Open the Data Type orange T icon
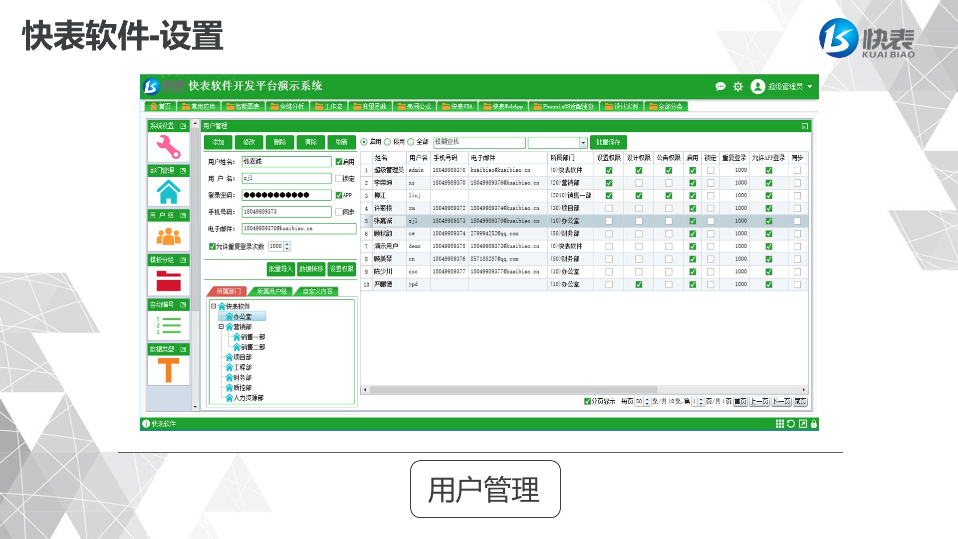Screen dimensions: 958x539 coord(168,370)
